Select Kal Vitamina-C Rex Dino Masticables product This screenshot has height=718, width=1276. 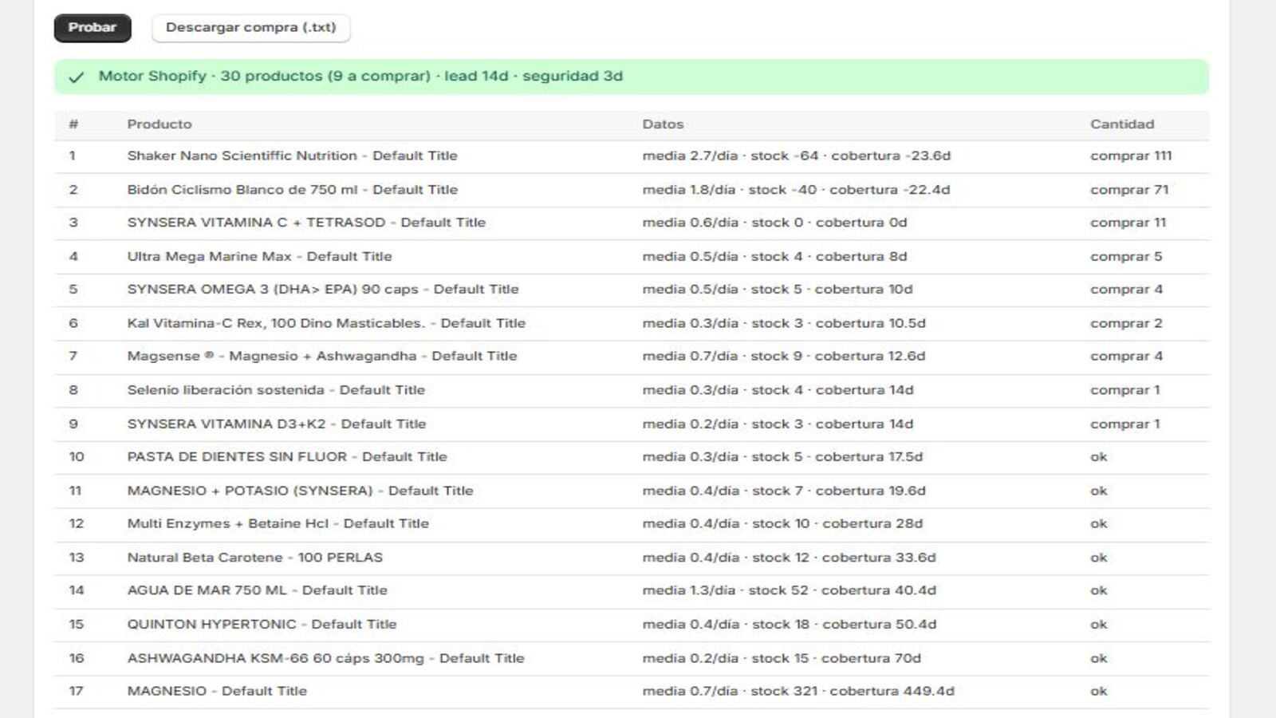pyautogui.click(x=326, y=324)
